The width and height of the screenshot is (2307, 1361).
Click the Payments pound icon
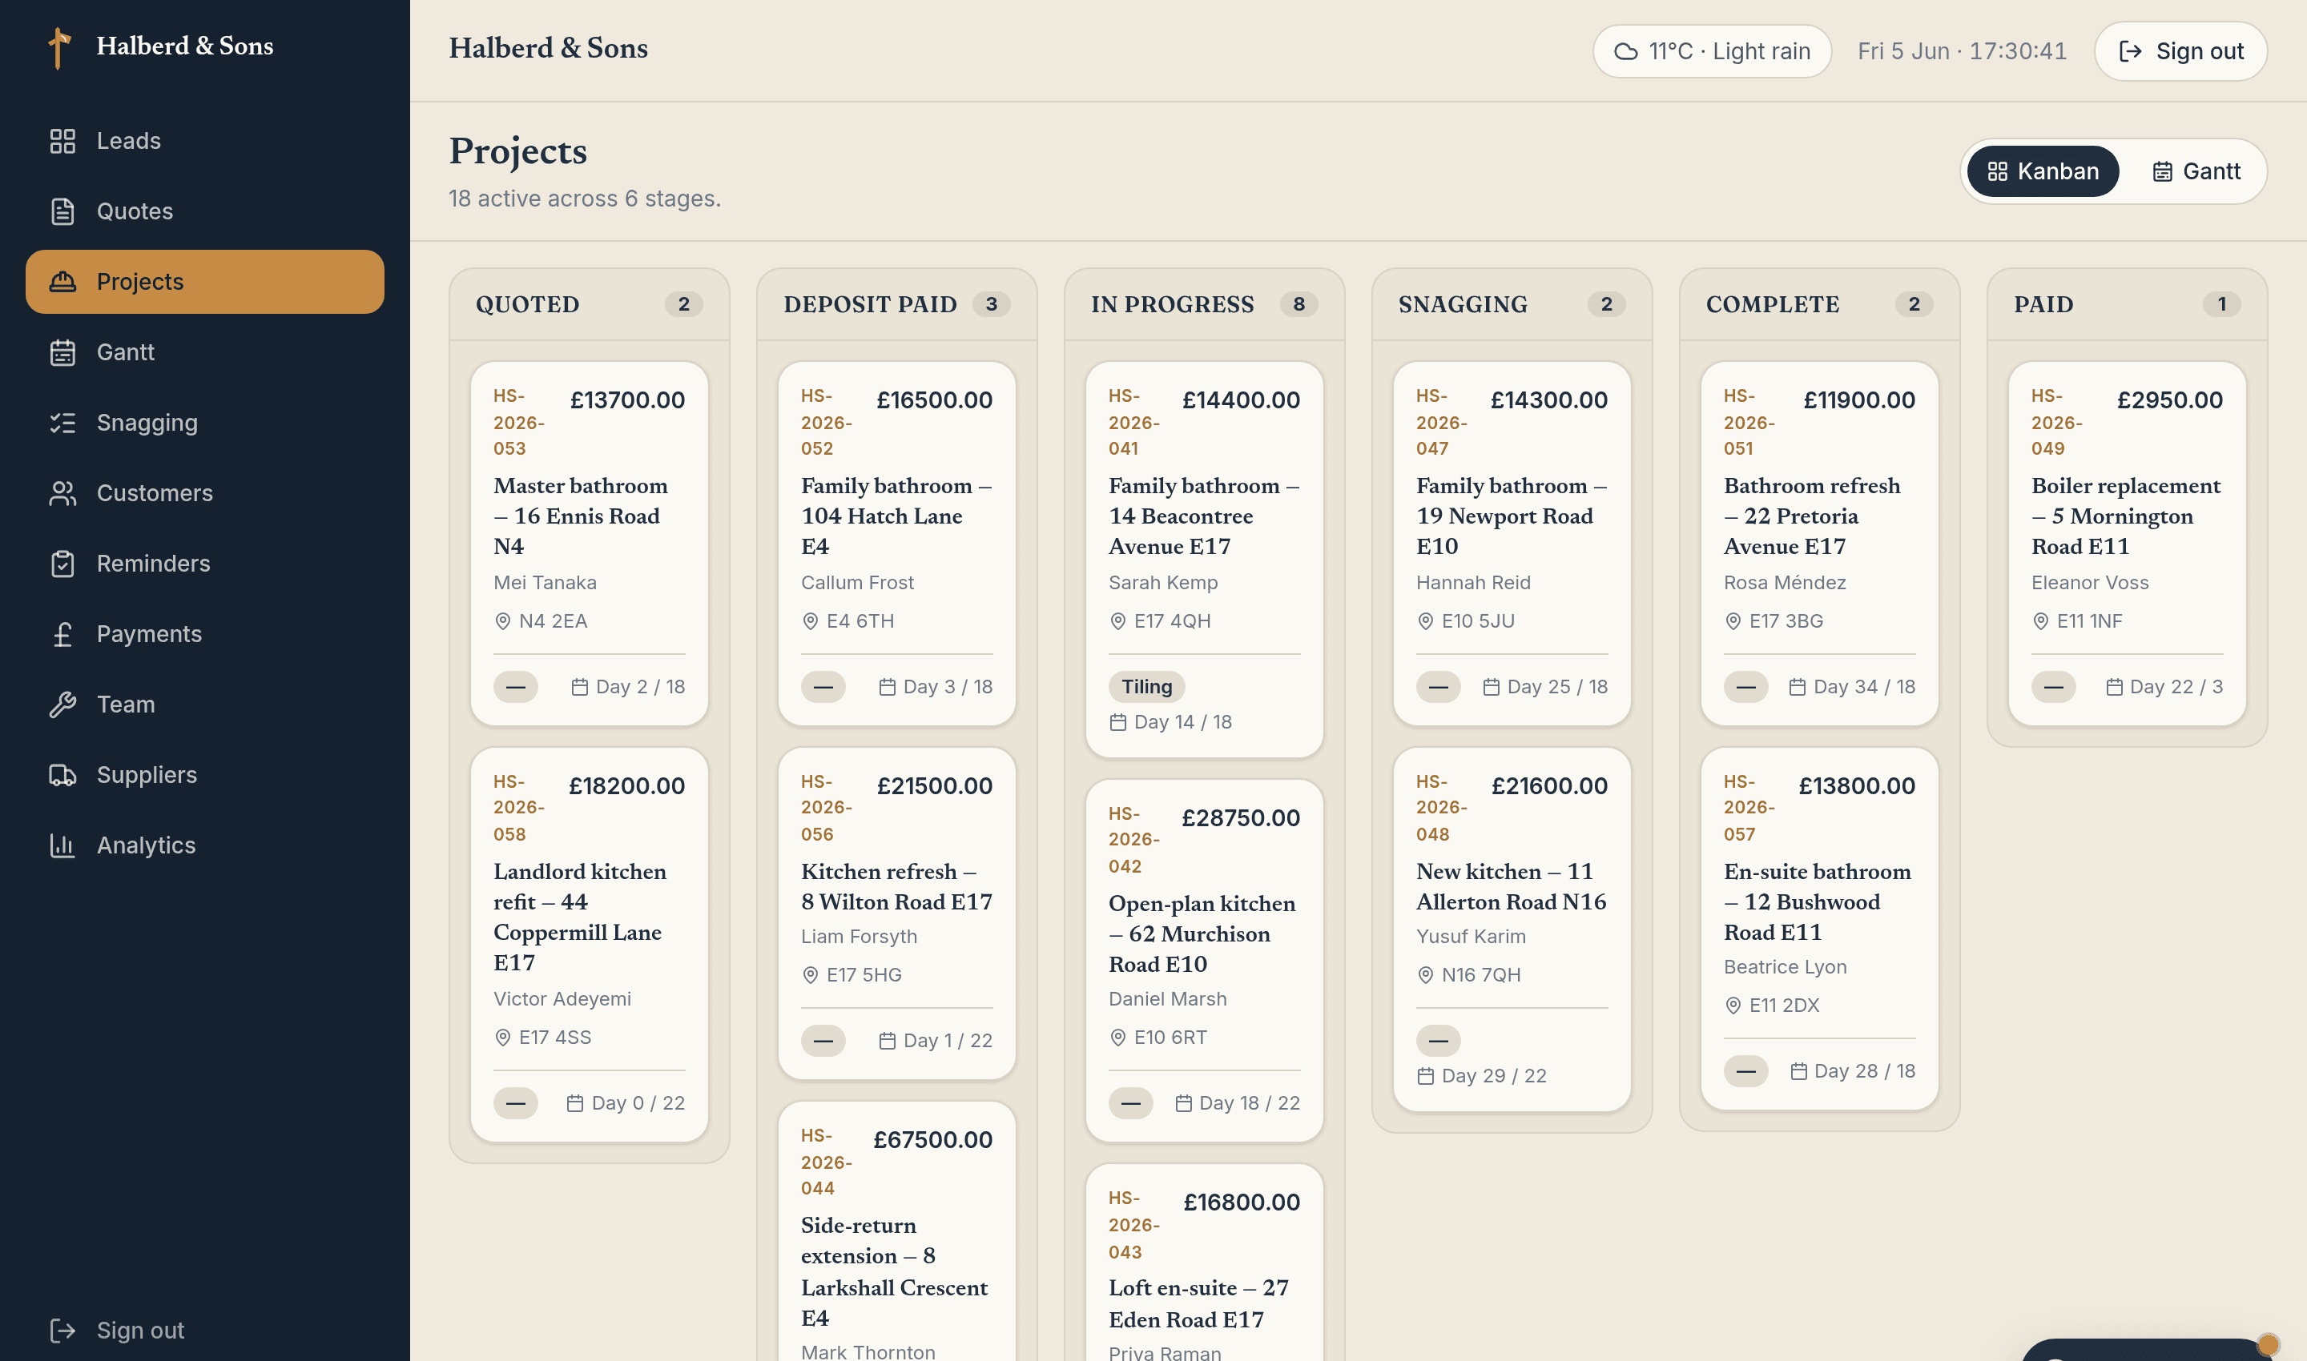pos(62,635)
